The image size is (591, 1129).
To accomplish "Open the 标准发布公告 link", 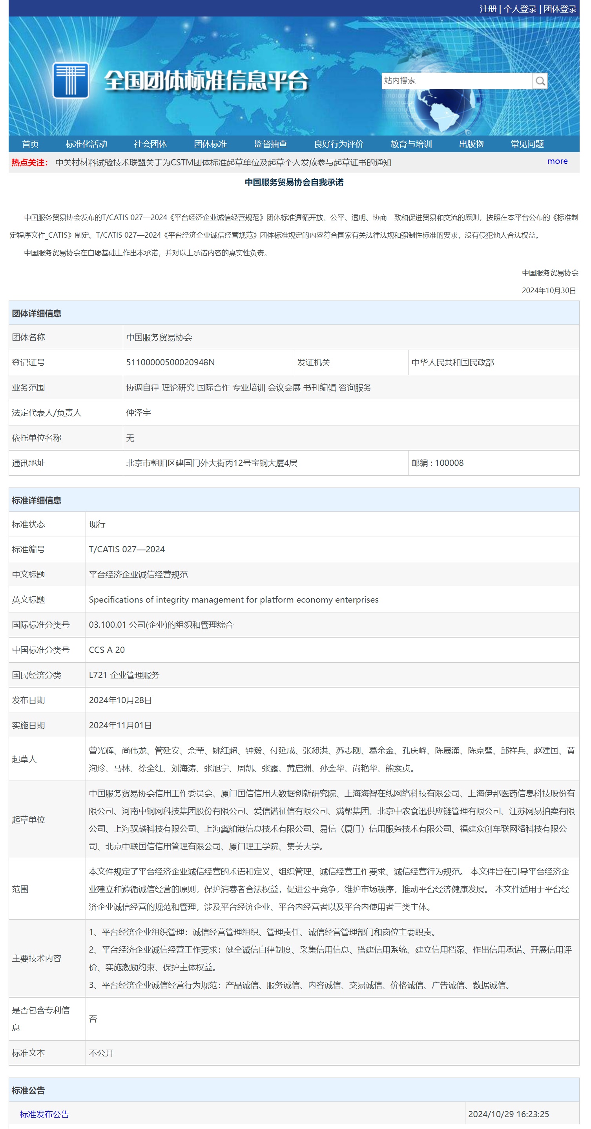I will click(44, 1114).
